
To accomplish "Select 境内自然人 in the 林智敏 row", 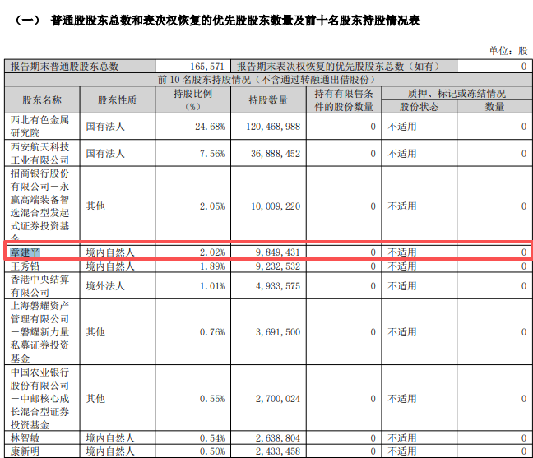I will point(110,438).
